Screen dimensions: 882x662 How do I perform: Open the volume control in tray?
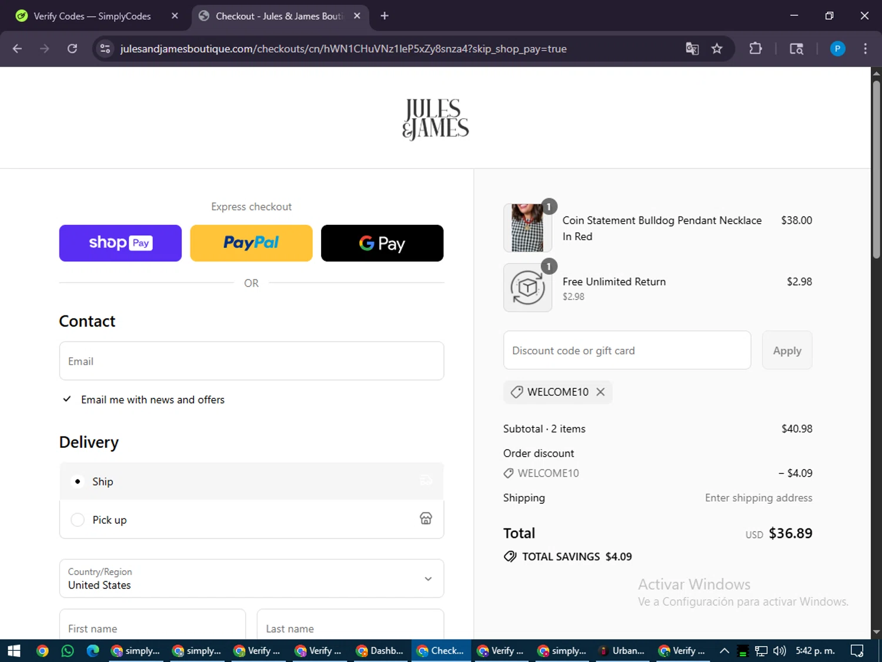click(x=780, y=651)
